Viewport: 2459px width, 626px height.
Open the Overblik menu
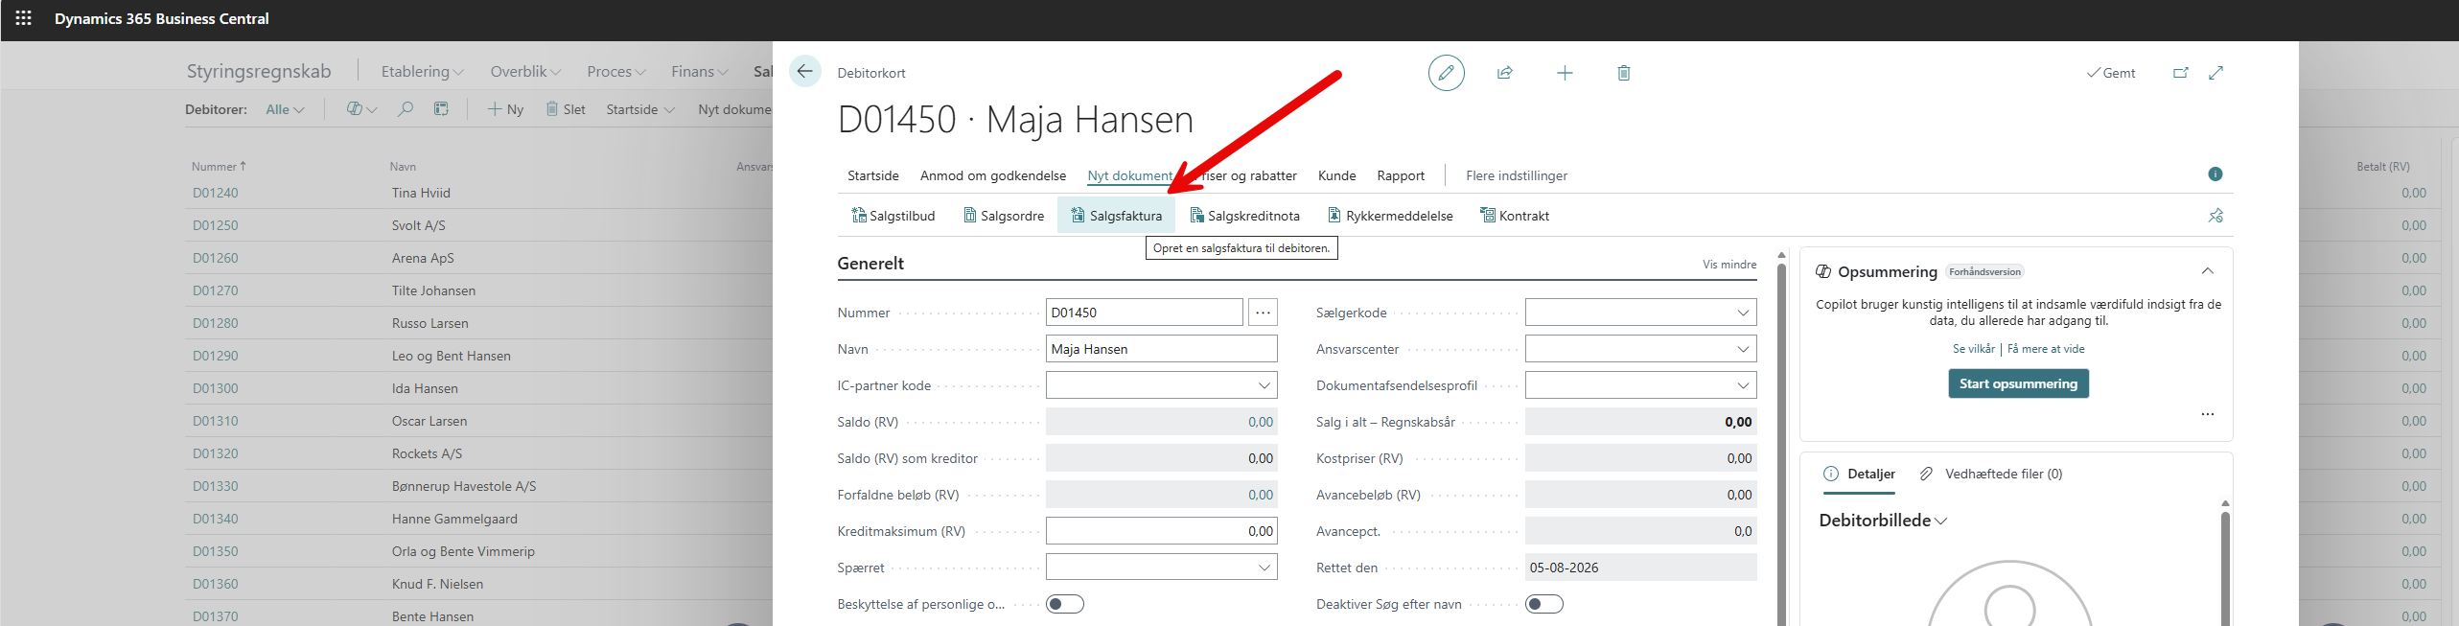pos(525,72)
